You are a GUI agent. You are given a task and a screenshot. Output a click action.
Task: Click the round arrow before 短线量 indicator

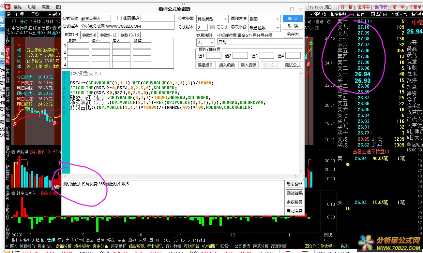coord(13,152)
